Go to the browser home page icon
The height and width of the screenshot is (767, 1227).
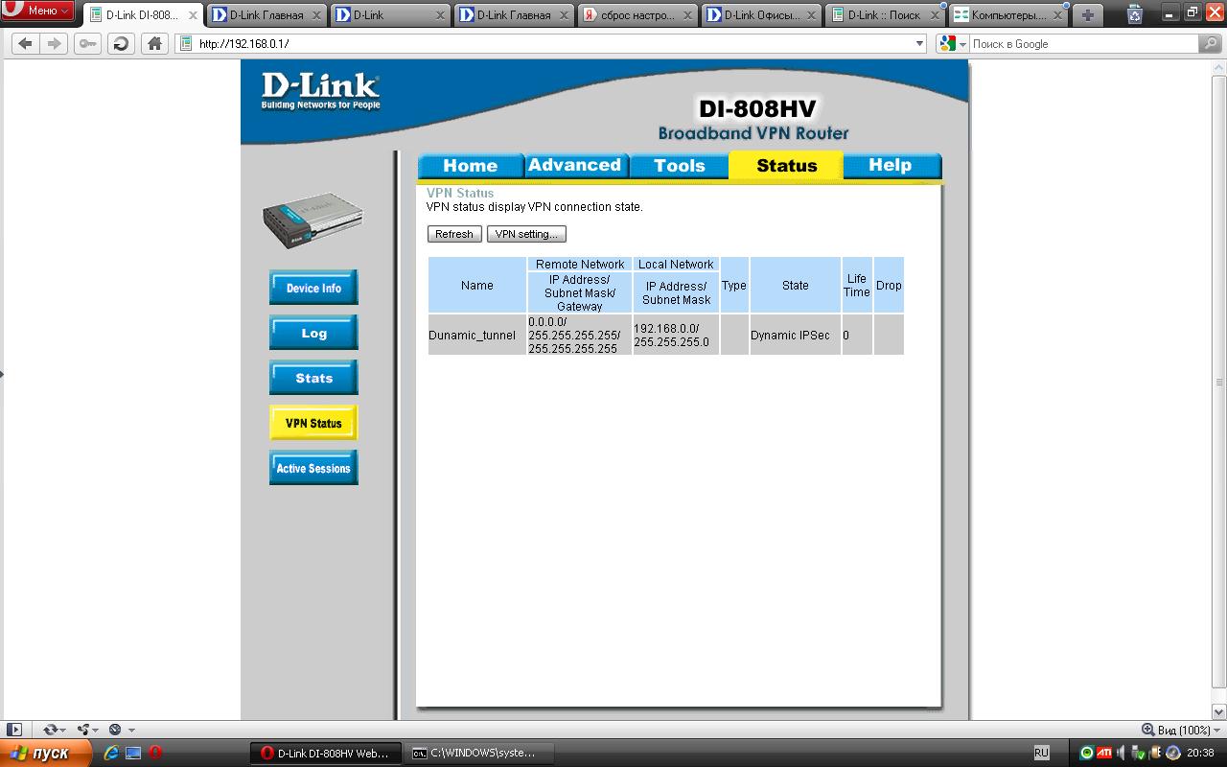click(154, 43)
